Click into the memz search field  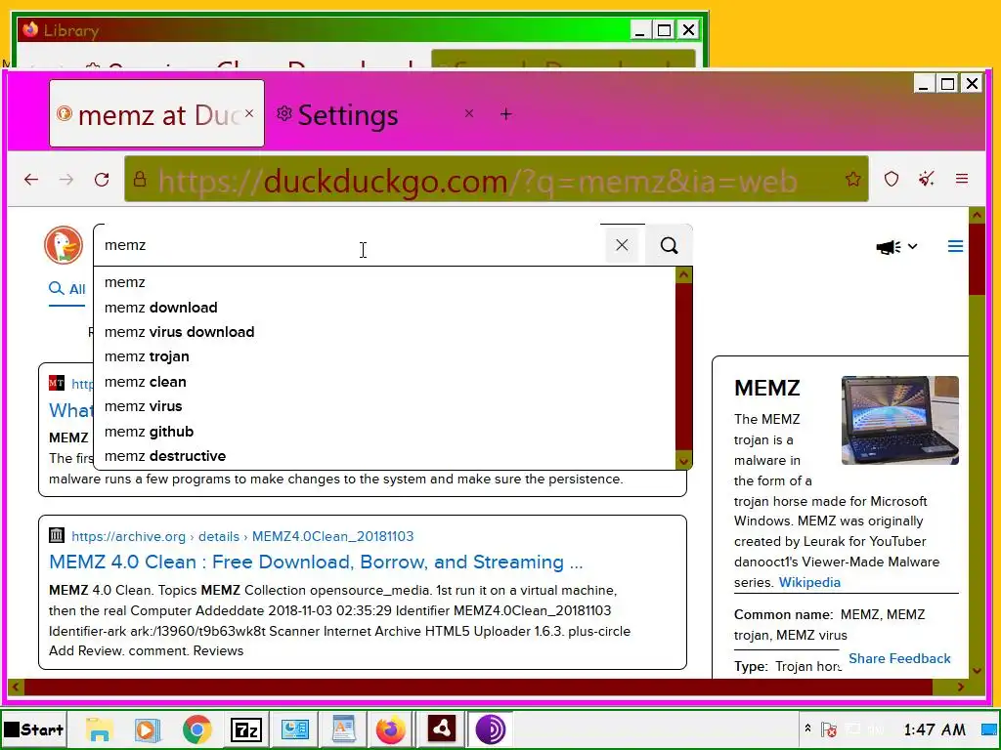(x=349, y=245)
